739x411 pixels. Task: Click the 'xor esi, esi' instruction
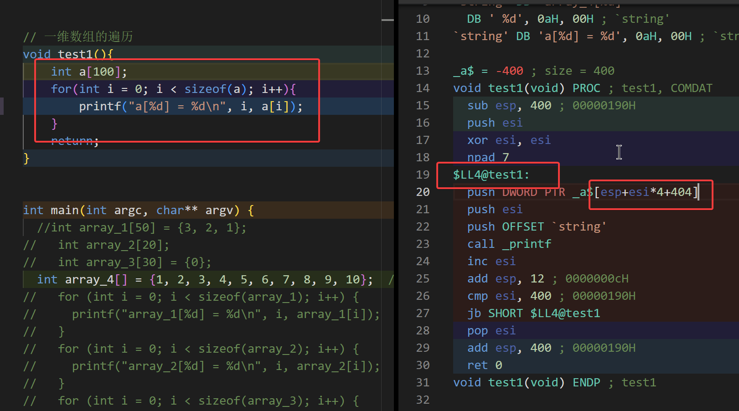tap(509, 140)
